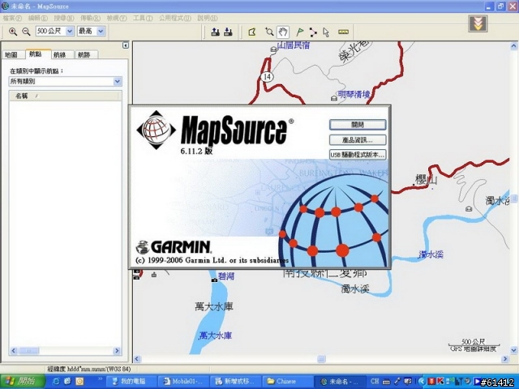Open the 傳輸 menu
519x389 pixels.
(x=90, y=18)
